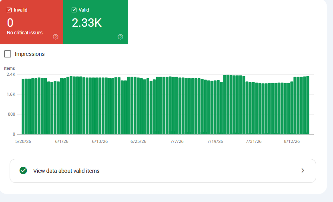Expand valid items row with chevron arrow
The image size is (333, 202).
point(303,171)
